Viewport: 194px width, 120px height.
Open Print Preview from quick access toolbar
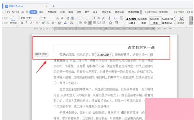tap(22, 12)
